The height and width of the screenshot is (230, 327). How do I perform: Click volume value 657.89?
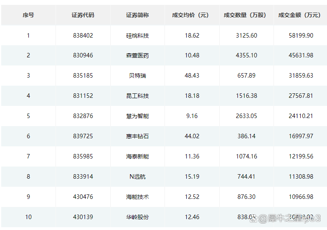point(246,76)
